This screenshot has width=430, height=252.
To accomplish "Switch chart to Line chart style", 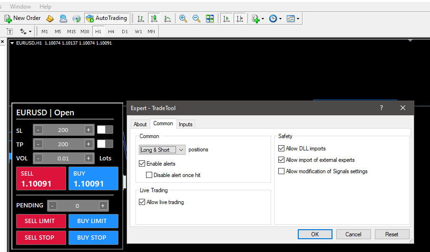I will 167,19.
